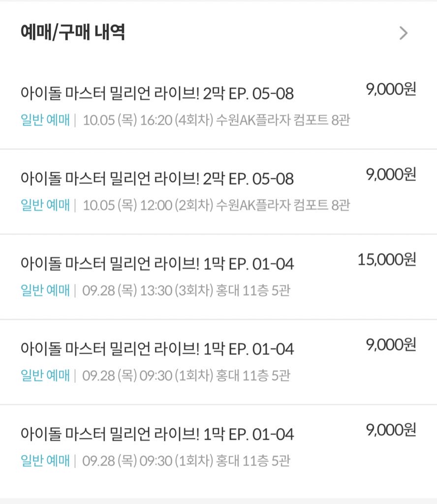Open the 10.05 16:20 (4회차) booking title
Screen dimensions: 437x504
point(157,94)
